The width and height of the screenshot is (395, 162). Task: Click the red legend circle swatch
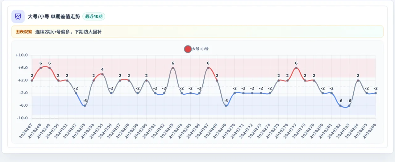click(188, 49)
